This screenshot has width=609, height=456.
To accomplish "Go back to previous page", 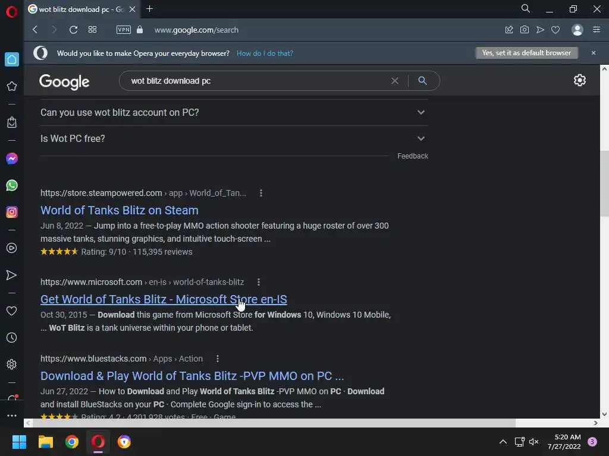I will pos(35,30).
